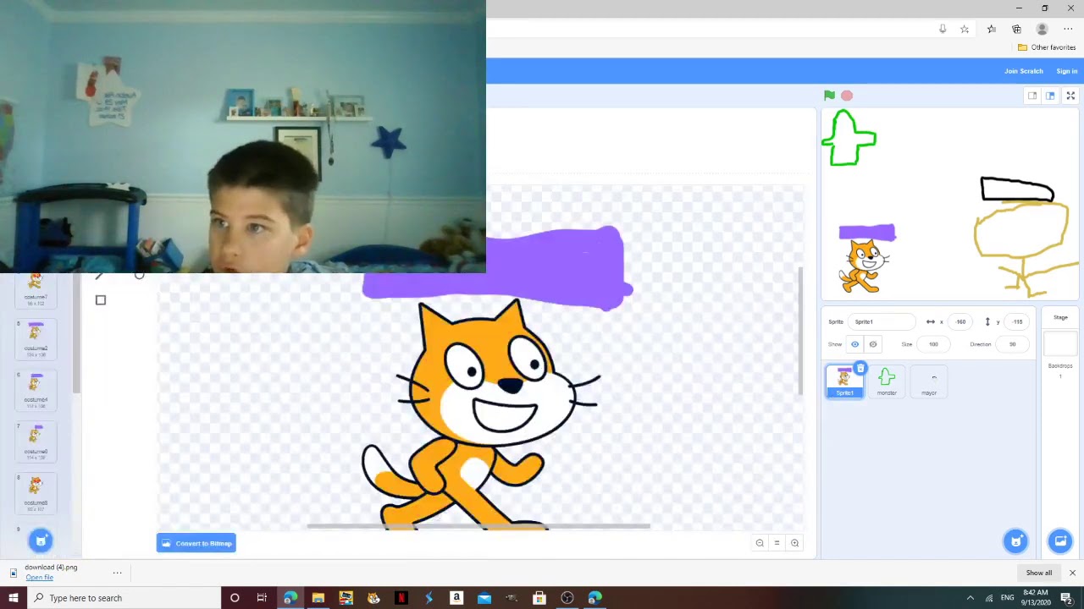Screen dimensions: 1084x609
Task: Open file link for download (4).png
Action: [x=39, y=578]
